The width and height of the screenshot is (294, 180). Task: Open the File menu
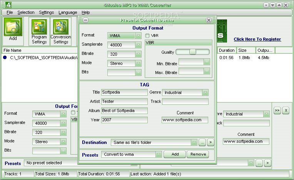click(x=10, y=12)
